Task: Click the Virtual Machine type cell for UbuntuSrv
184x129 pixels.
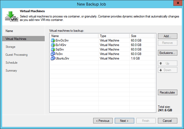Action: coord(109,58)
